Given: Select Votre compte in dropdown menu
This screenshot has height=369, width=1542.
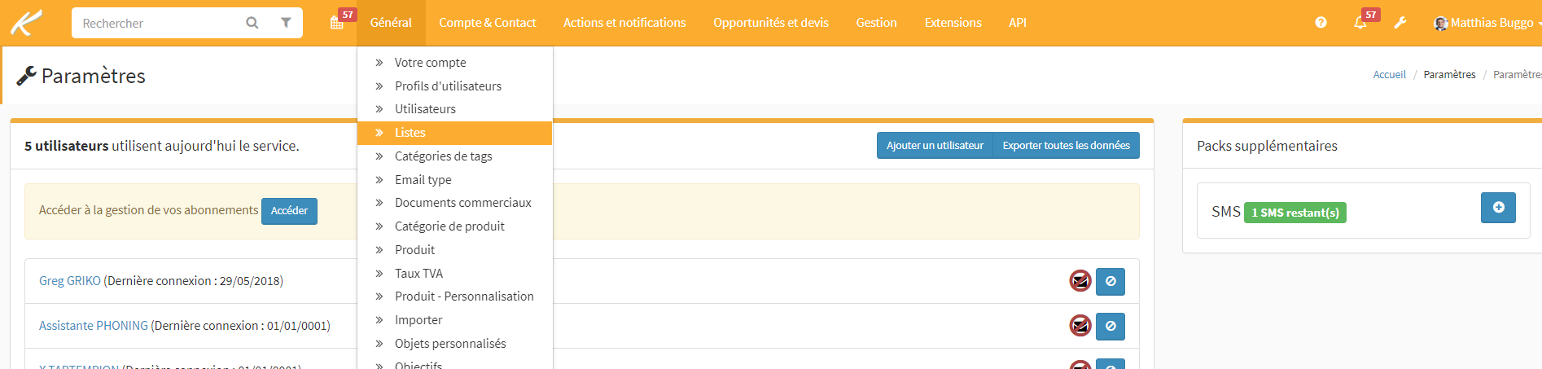Looking at the screenshot, I should tap(454, 63).
